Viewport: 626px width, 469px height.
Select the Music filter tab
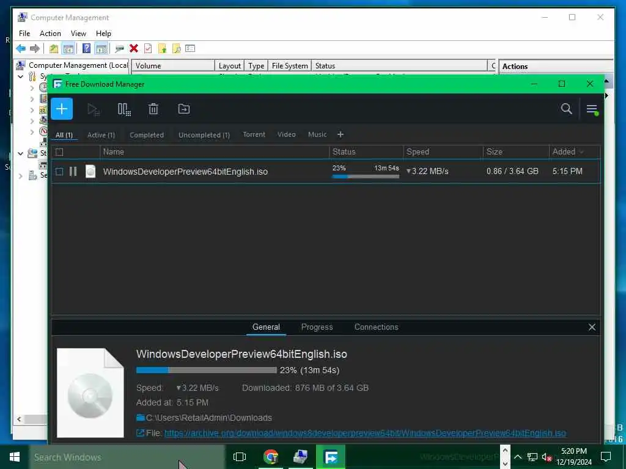point(317,134)
